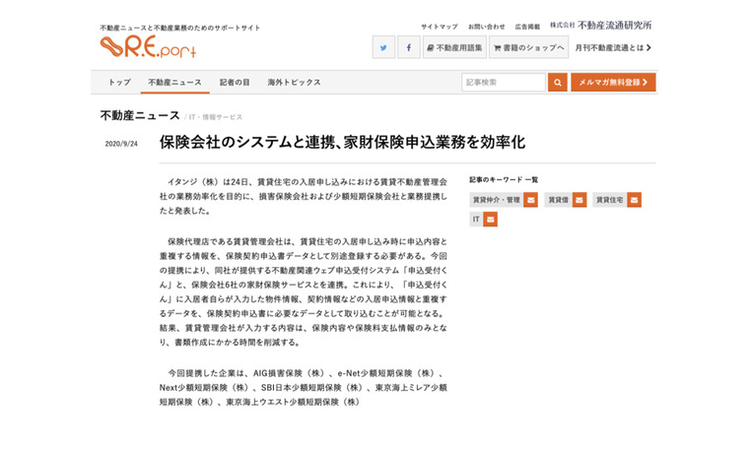
Task: Select the 不動産ニュース navigation tab
Action: tap(174, 83)
